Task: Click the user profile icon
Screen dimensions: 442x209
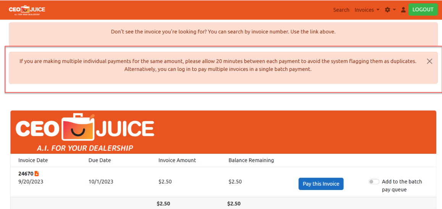Action: tap(403, 10)
